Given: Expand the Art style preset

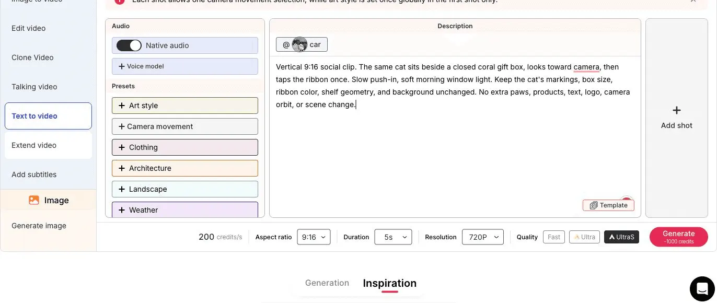Looking at the screenshot, I should [x=185, y=106].
